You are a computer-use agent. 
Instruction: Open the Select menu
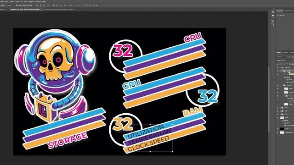[x=12, y=1]
